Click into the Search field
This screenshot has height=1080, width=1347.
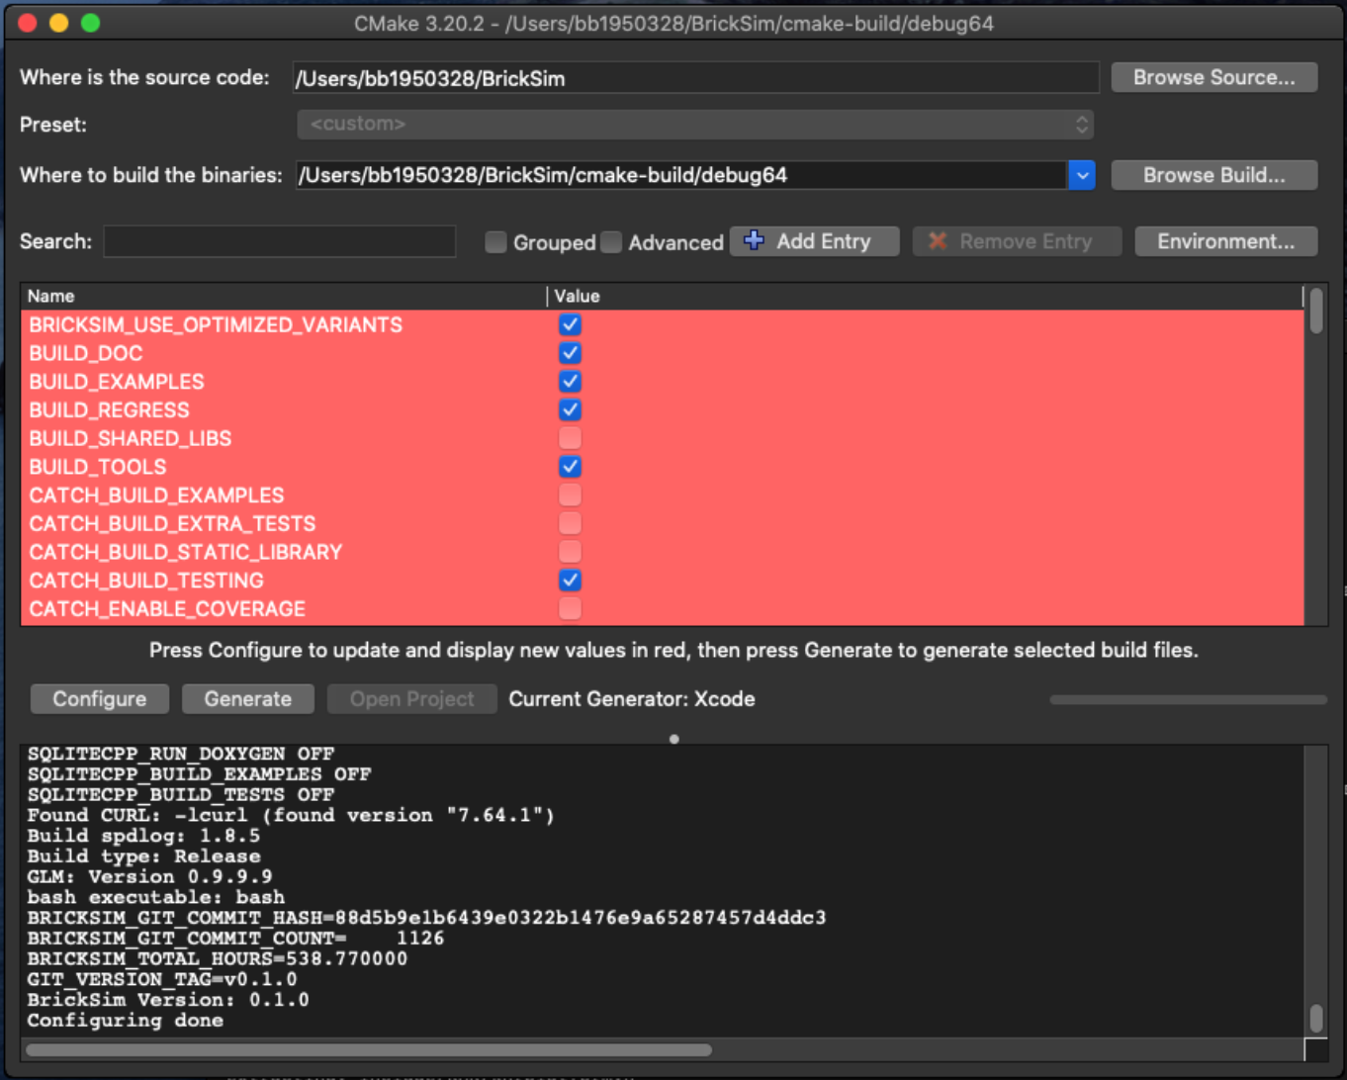point(280,241)
